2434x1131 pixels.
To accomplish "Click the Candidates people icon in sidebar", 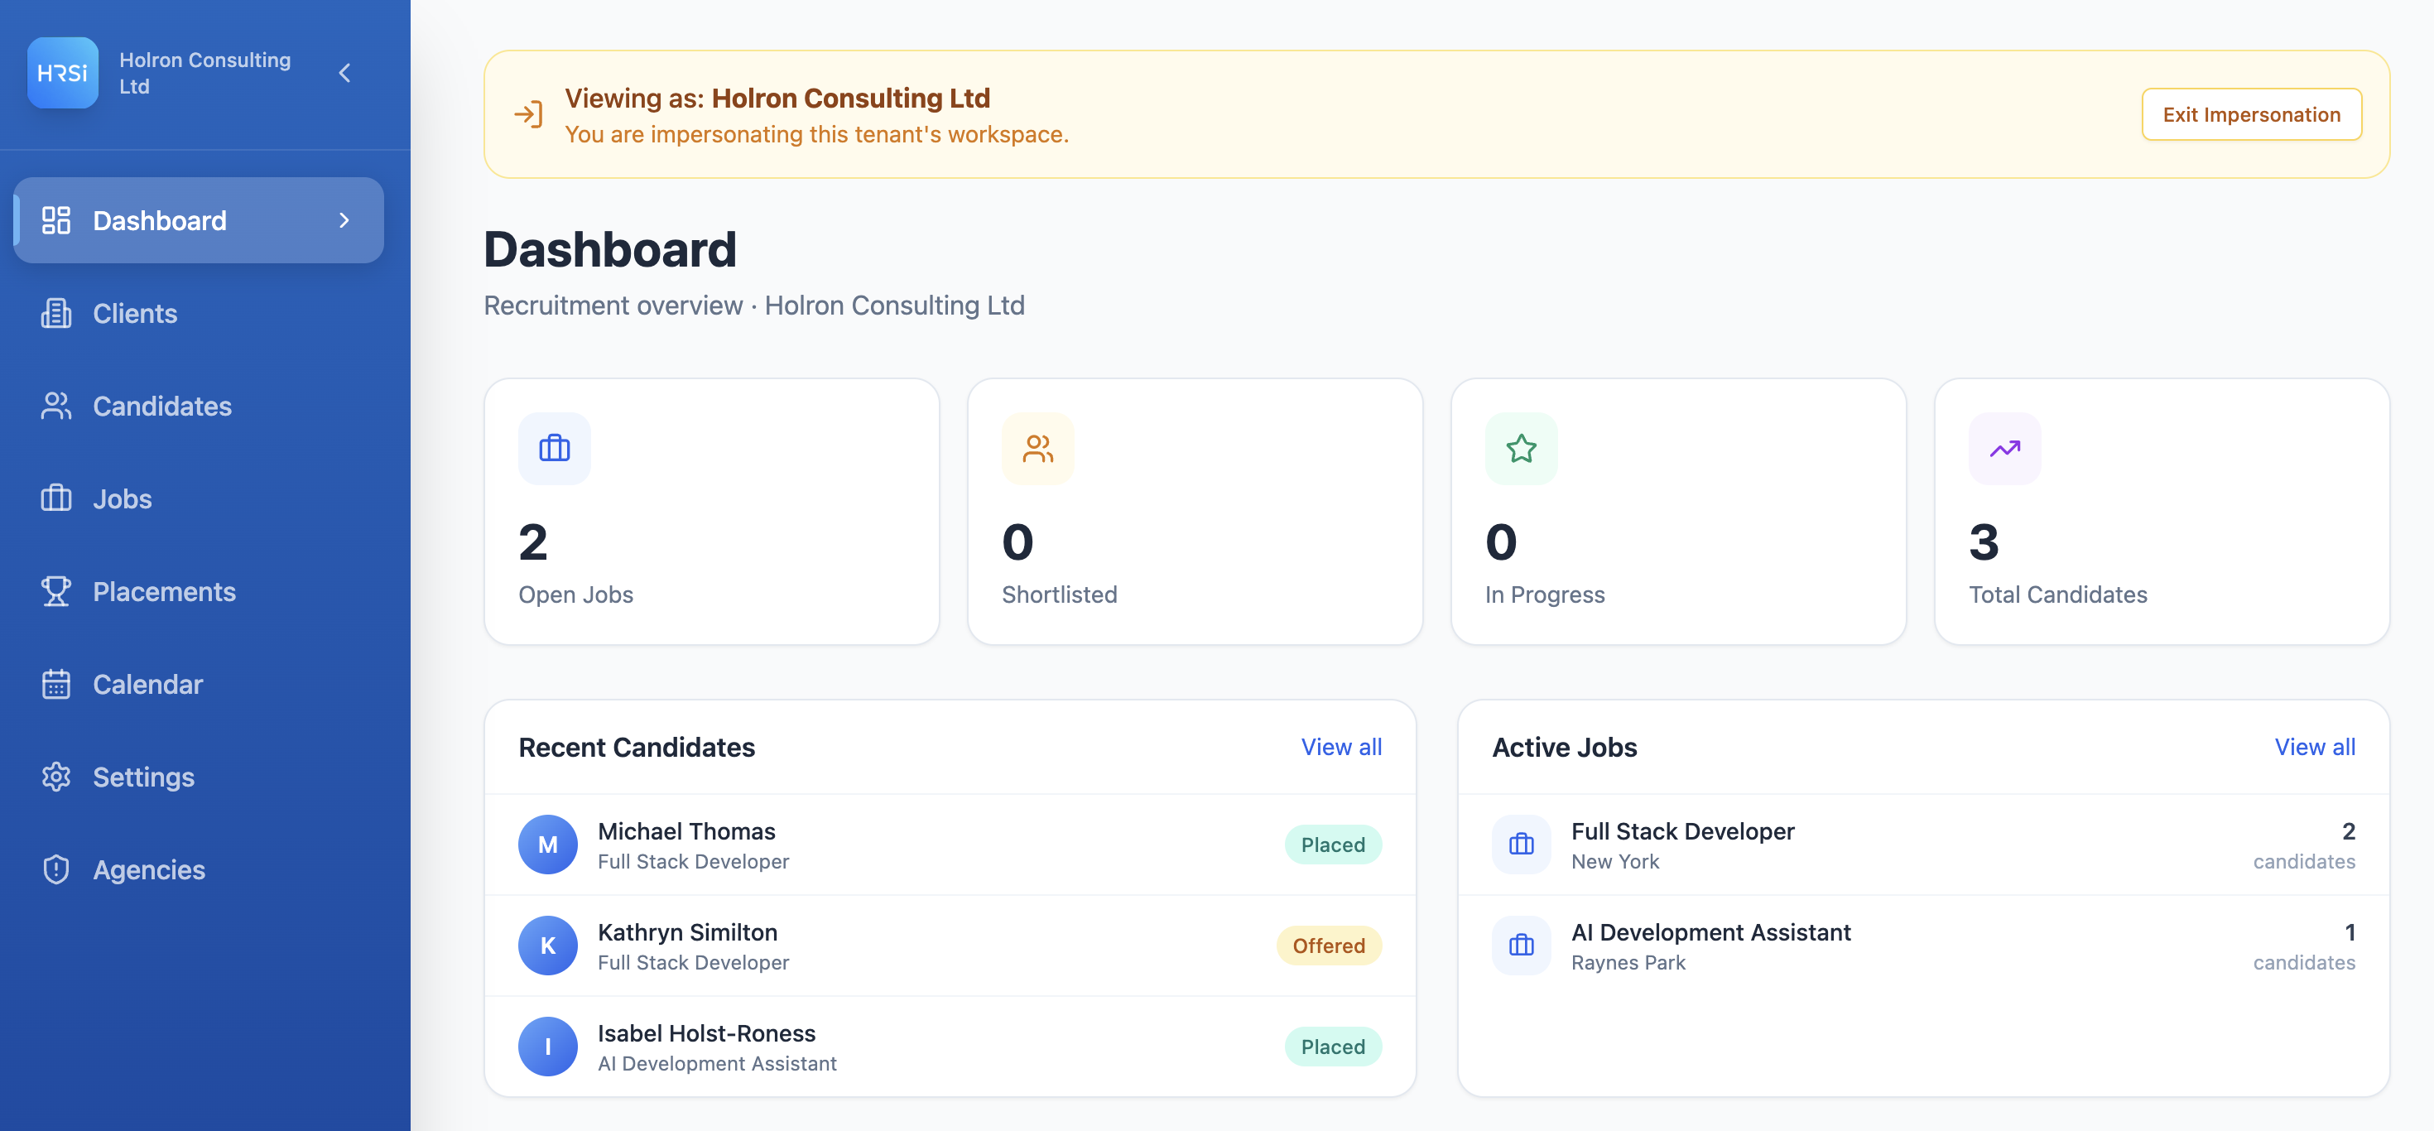I will coord(55,406).
